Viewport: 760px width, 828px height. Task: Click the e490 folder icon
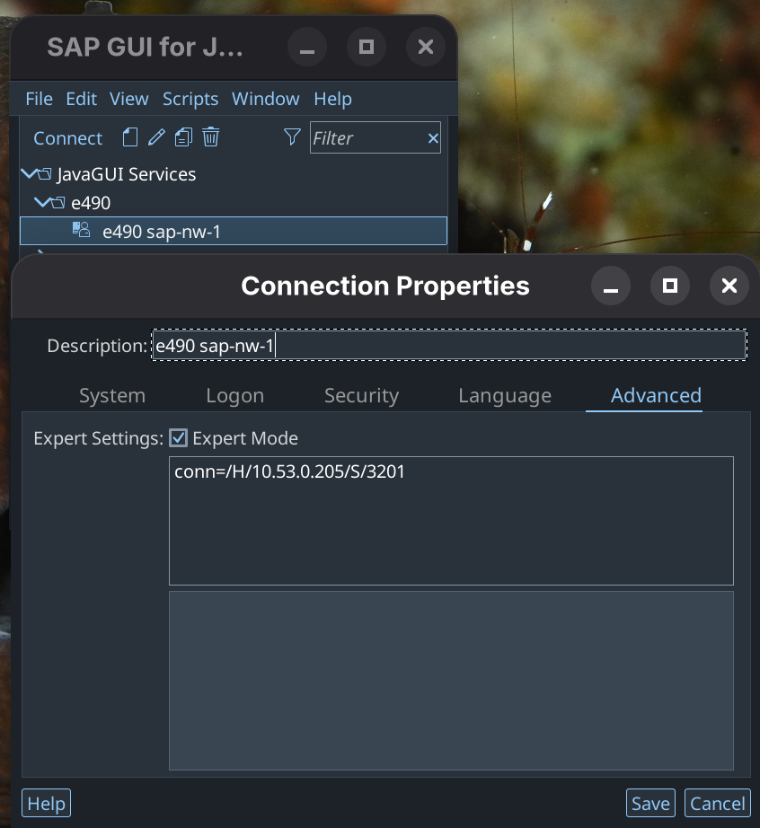click(x=58, y=202)
